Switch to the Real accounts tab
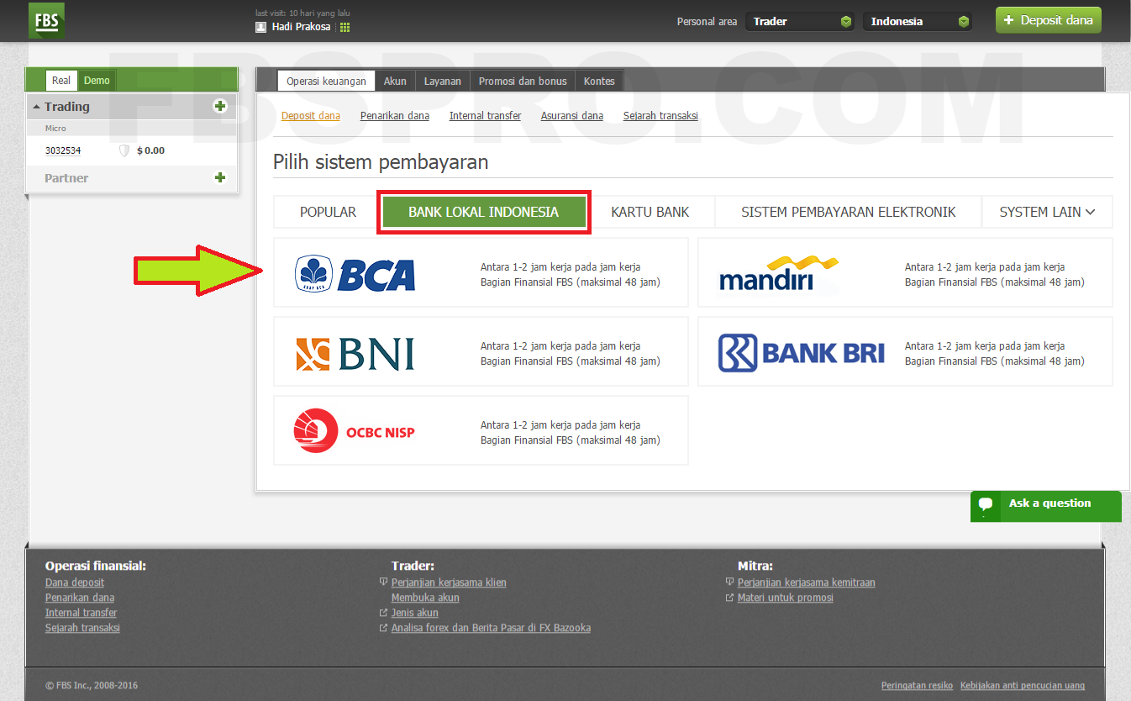Image resolution: width=1131 pixels, height=701 pixels. coord(61,81)
